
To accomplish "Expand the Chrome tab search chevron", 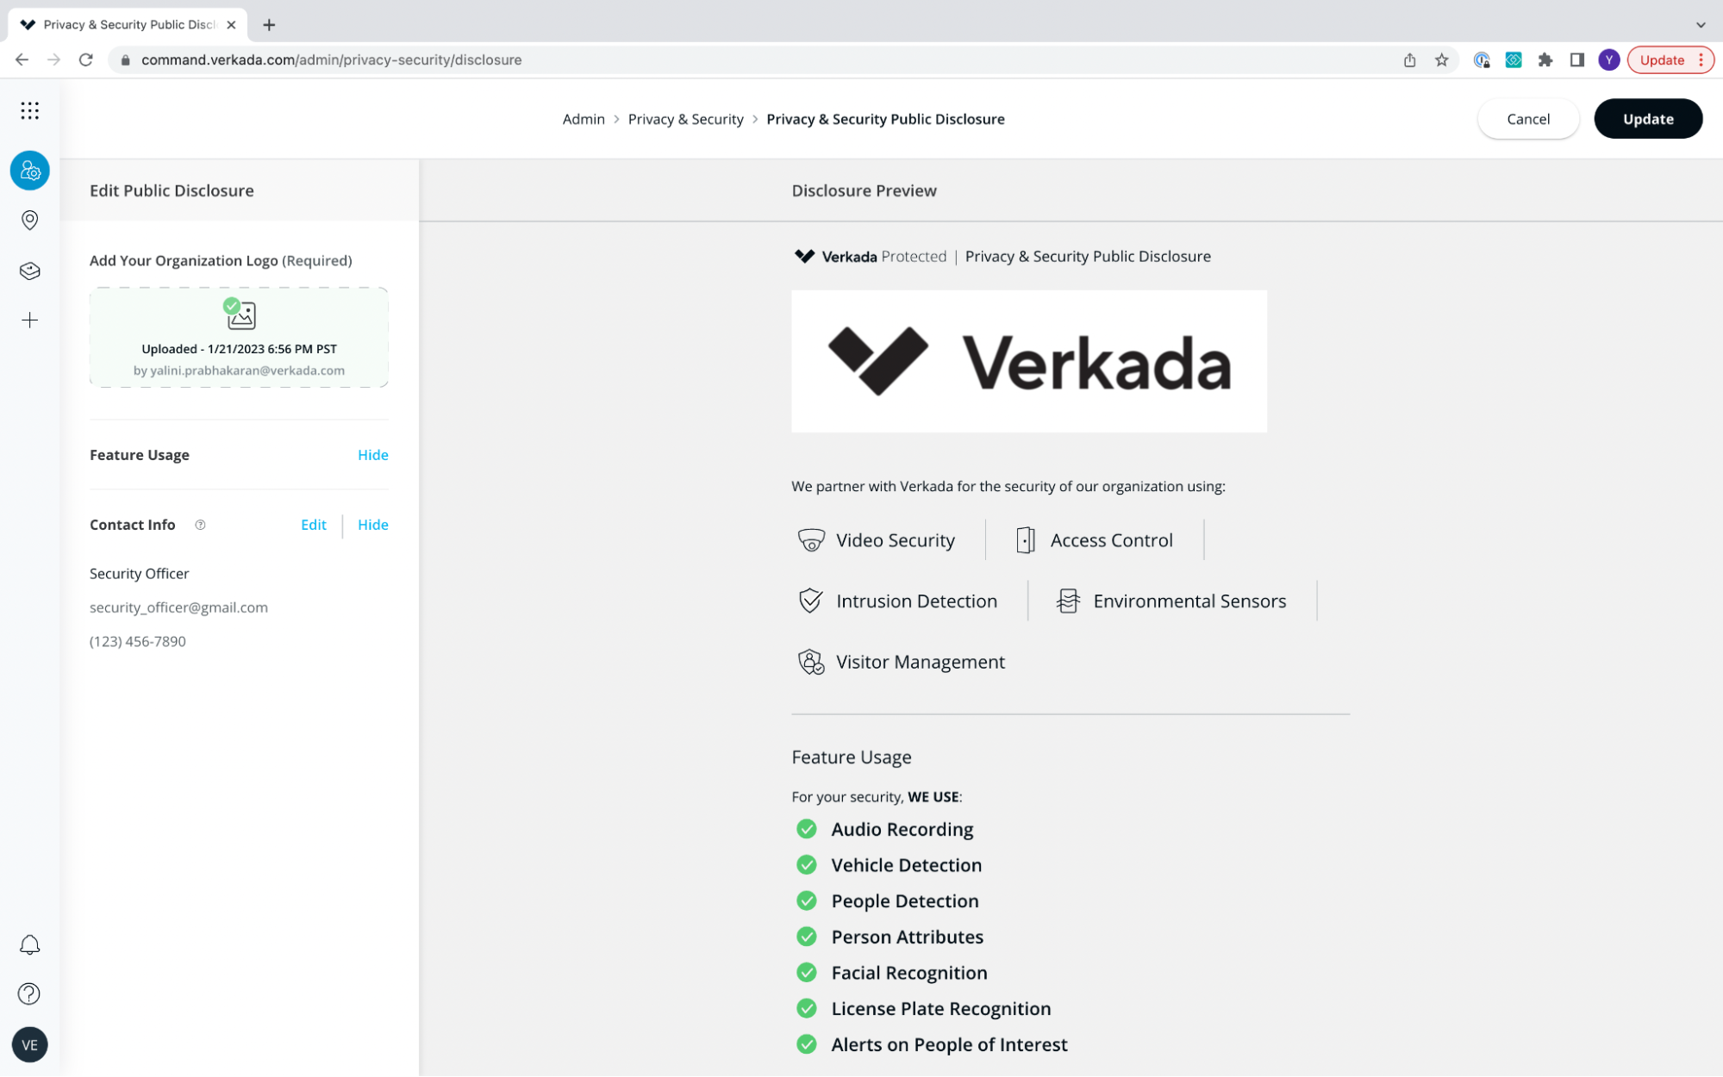I will click(x=1700, y=24).
